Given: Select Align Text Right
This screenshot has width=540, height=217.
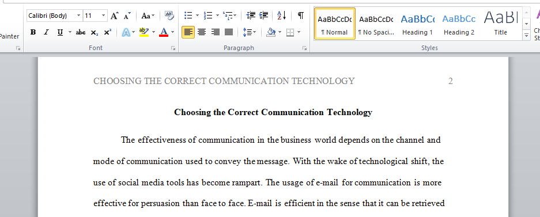Looking at the screenshot, I should (215, 32).
